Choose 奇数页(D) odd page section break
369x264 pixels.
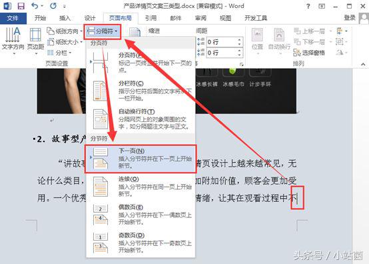click(141, 243)
